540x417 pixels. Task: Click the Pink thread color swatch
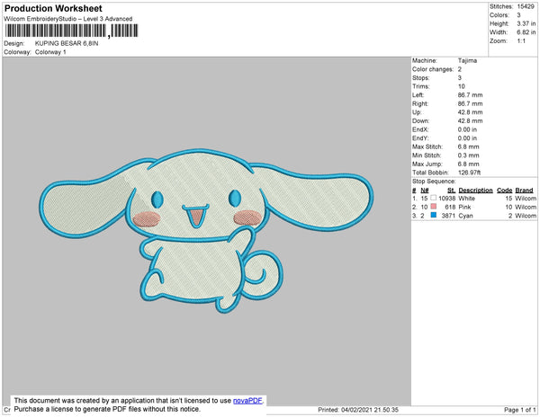[x=433, y=207]
